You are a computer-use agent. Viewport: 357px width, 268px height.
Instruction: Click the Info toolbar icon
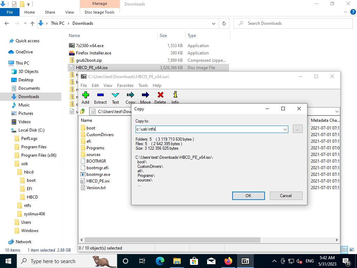pyautogui.click(x=175, y=97)
